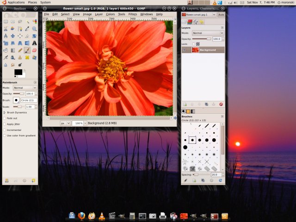
Task: Select the Smudge tool
Action: click(12, 65)
